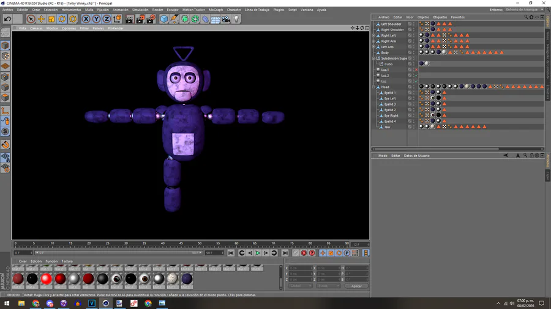Open material manager Textura menu

(67, 261)
